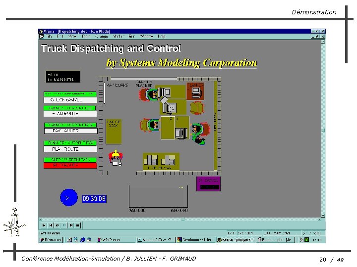Click the Démarrer start button
Image resolution: width=357 pixels, height=267 pixels.
pos(51,240)
